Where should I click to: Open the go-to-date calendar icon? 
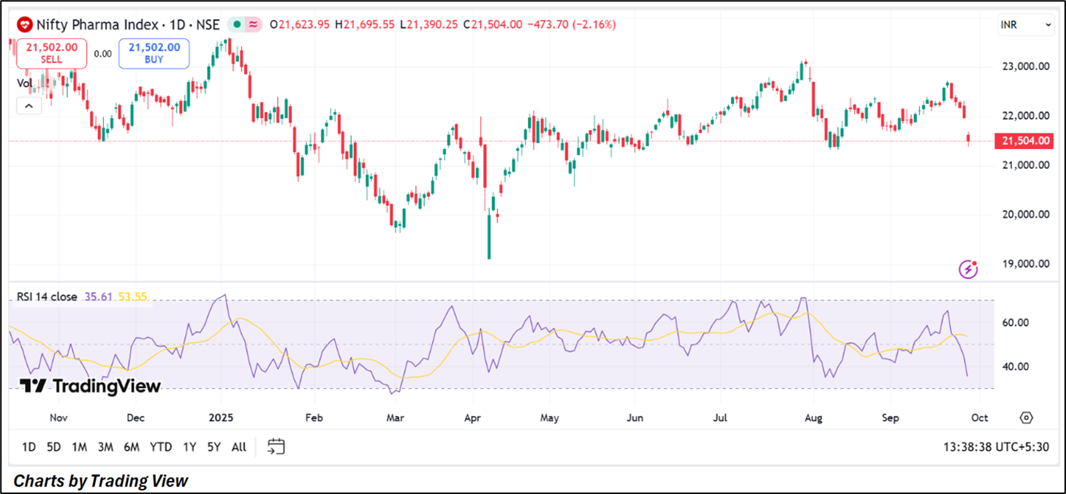click(x=276, y=446)
